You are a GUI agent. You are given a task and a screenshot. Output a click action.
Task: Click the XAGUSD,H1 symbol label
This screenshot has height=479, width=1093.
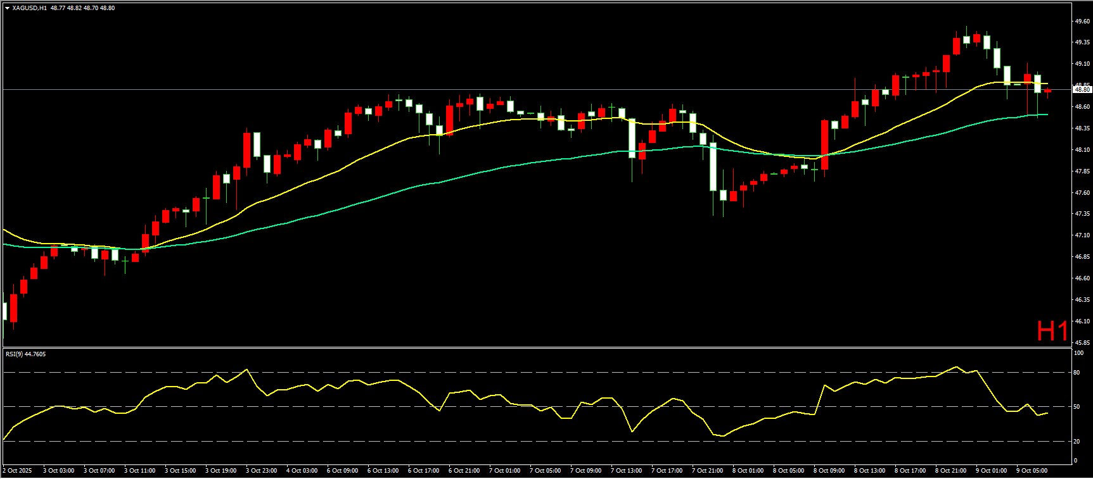tap(29, 8)
